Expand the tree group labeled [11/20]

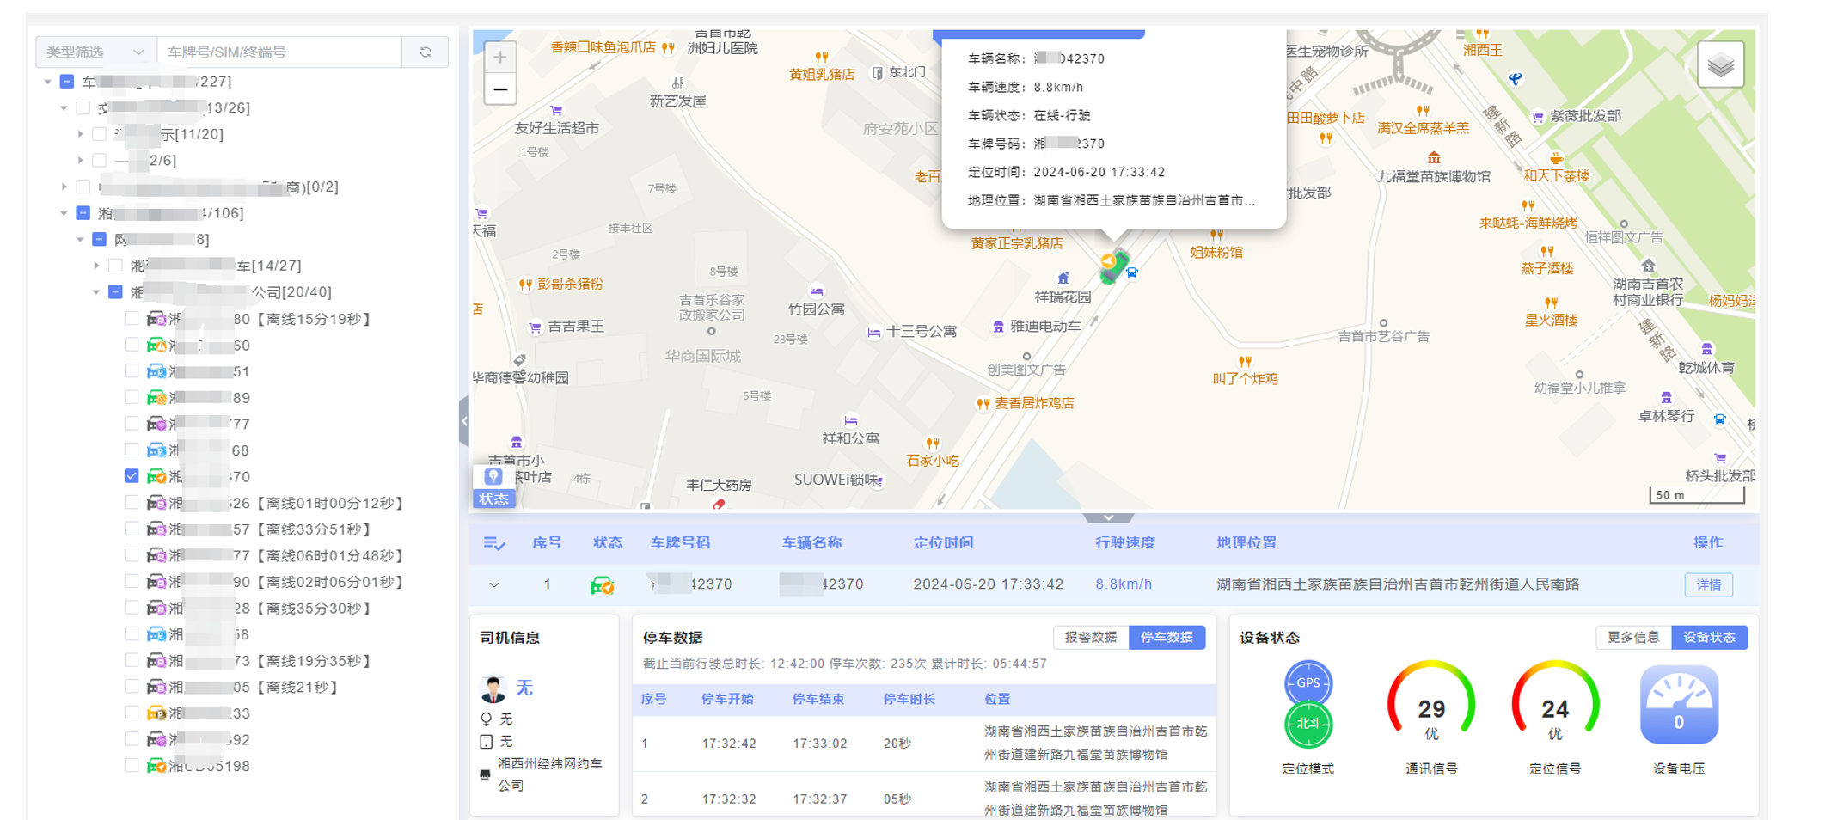click(81, 134)
